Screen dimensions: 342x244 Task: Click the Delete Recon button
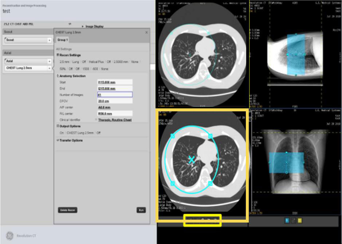67,210
